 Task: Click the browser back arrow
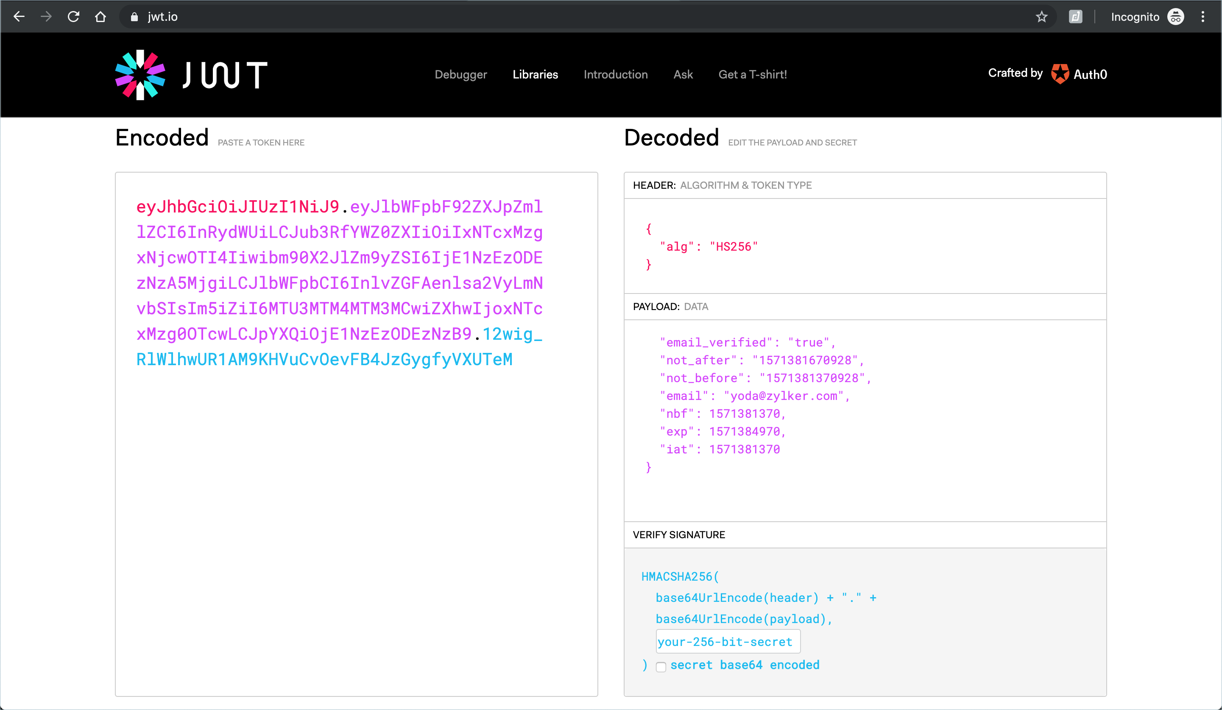[x=19, y=17]
